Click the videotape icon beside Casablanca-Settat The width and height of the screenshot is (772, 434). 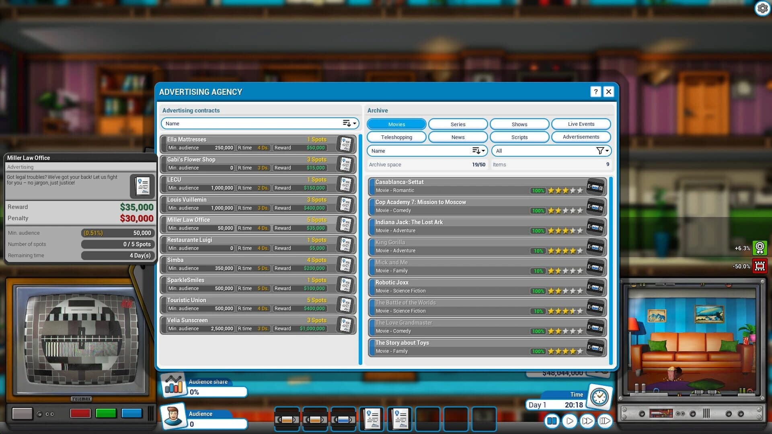595,186
